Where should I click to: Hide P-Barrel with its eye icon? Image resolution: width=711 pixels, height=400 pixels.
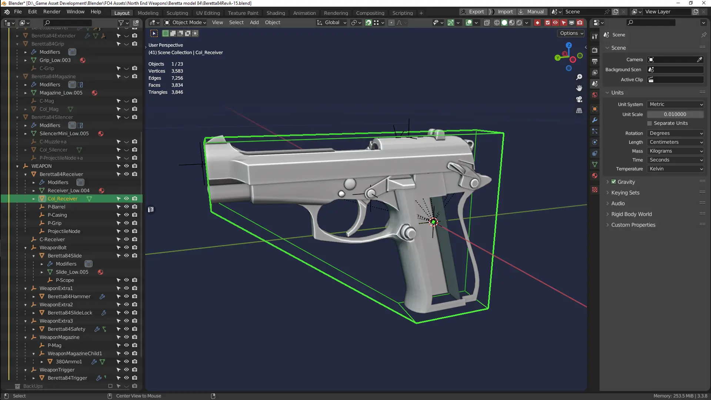pos(126,207)
